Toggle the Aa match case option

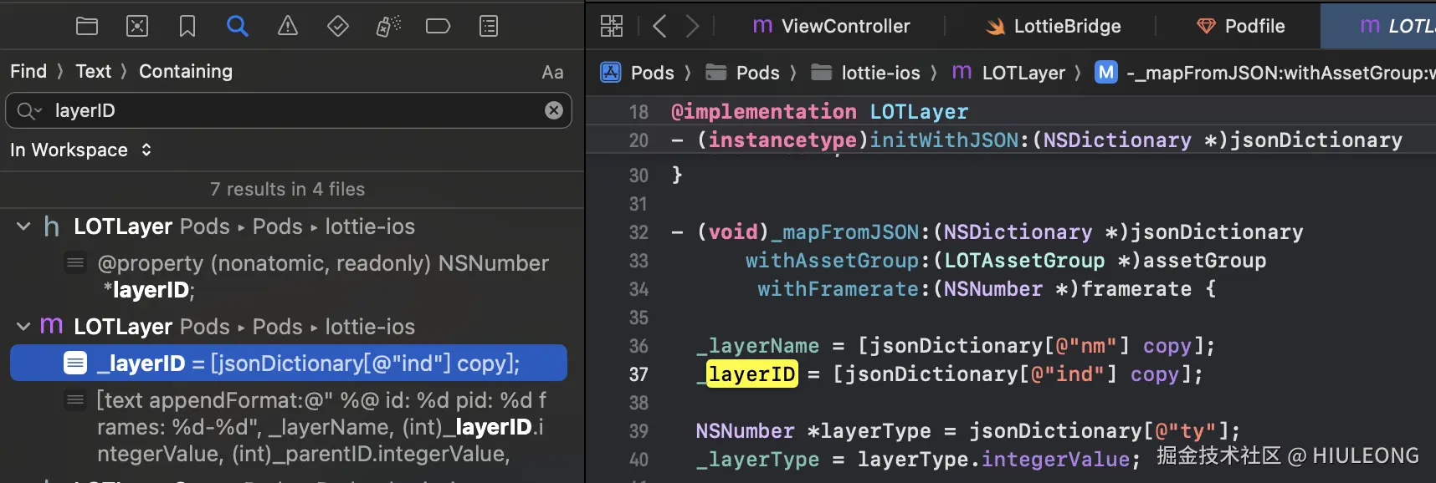click(552, 73)
